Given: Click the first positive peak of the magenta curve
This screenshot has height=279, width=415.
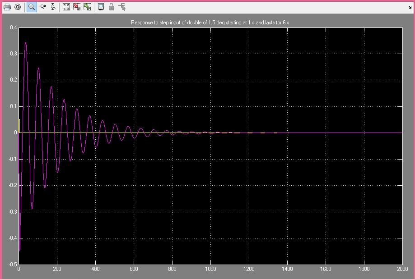Looking at the screenshot, I should pos(25,43).
